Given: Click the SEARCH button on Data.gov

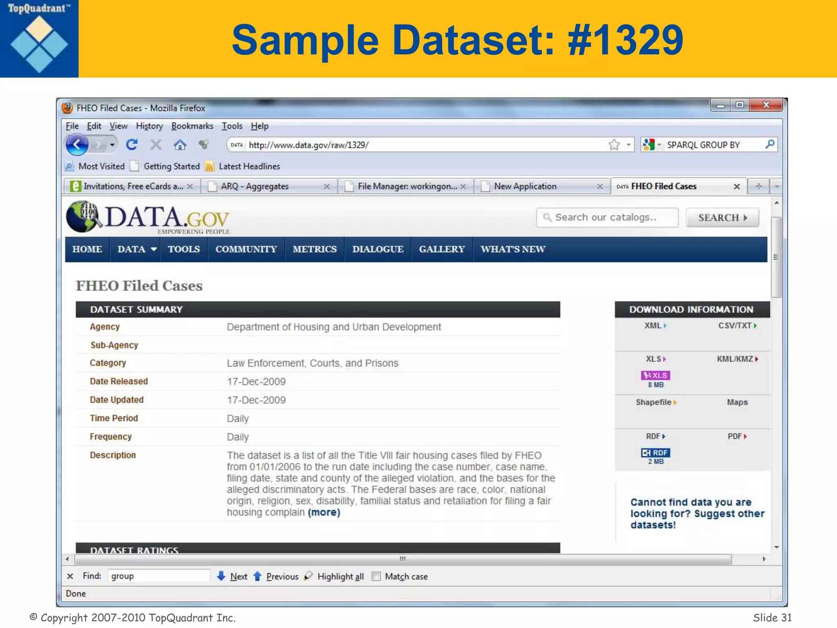Looking at the screenshot, I should point(722,218).
